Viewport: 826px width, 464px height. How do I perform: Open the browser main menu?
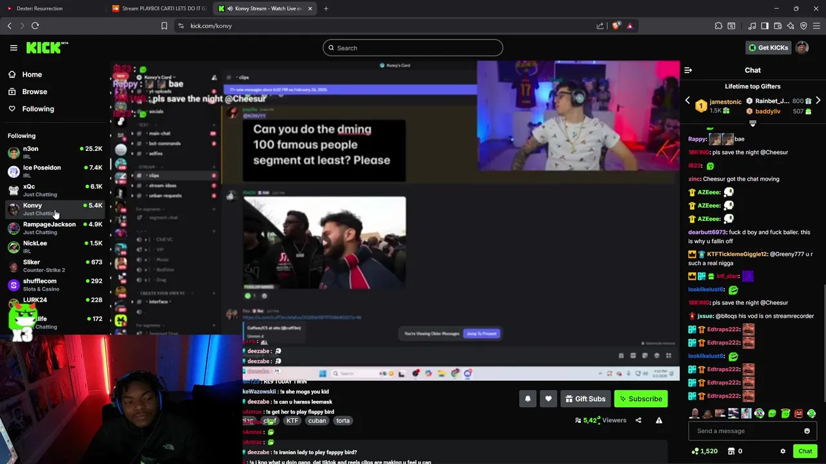point(816,26)
